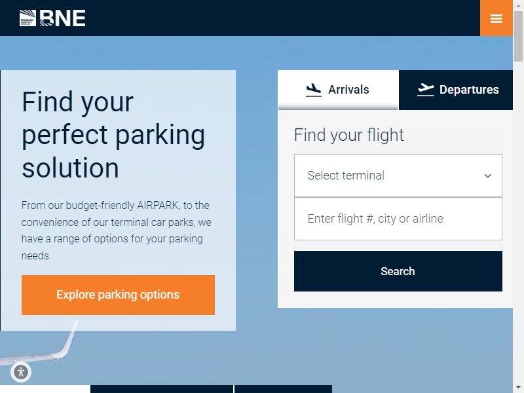Open the accessibility options icon
This screenshot has width=524, height=393.
21,372
